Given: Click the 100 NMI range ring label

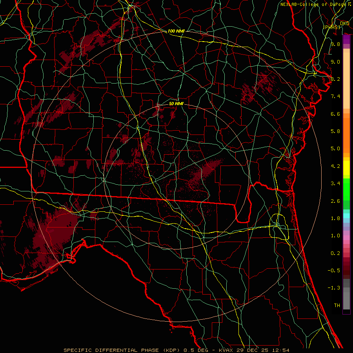Looking at the screenshot, I should click(176, 31).
